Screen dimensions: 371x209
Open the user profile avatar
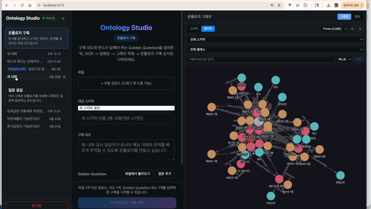pyautogui.click(x=336, y=5)
